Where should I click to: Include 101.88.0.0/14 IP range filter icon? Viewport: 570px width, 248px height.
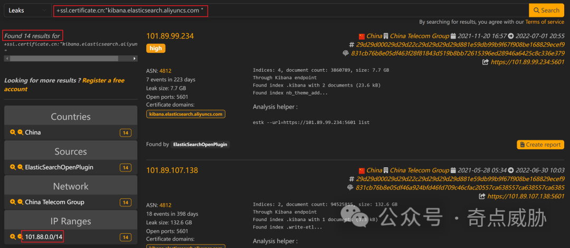point(13,237)
